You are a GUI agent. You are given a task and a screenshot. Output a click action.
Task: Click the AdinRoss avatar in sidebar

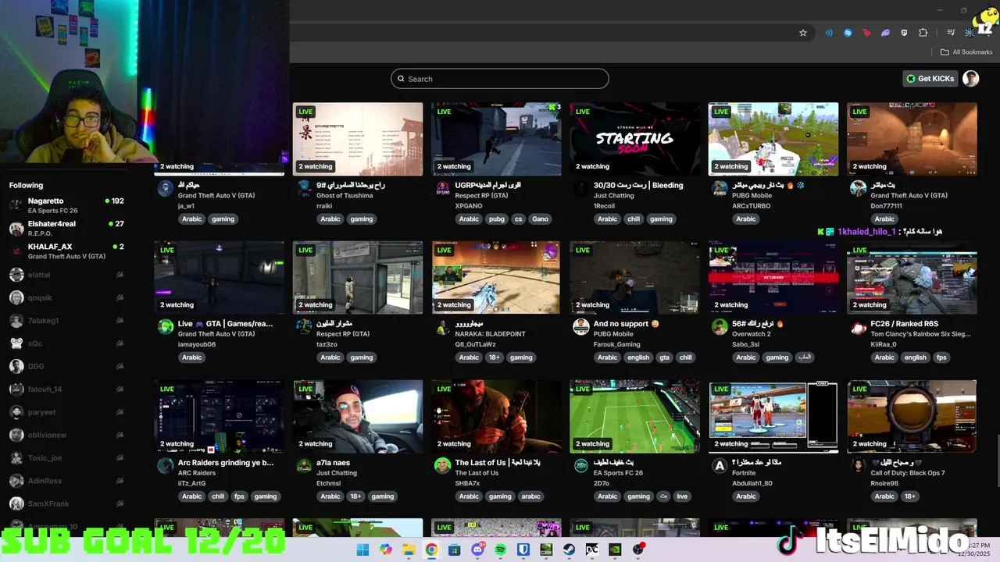tap(16, 481)
